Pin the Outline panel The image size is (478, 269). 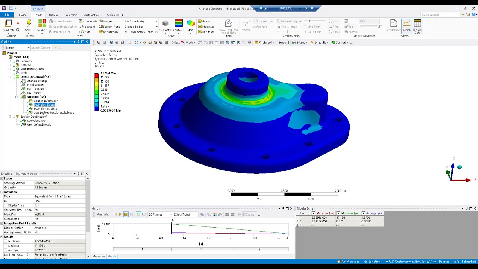[78, 42]
